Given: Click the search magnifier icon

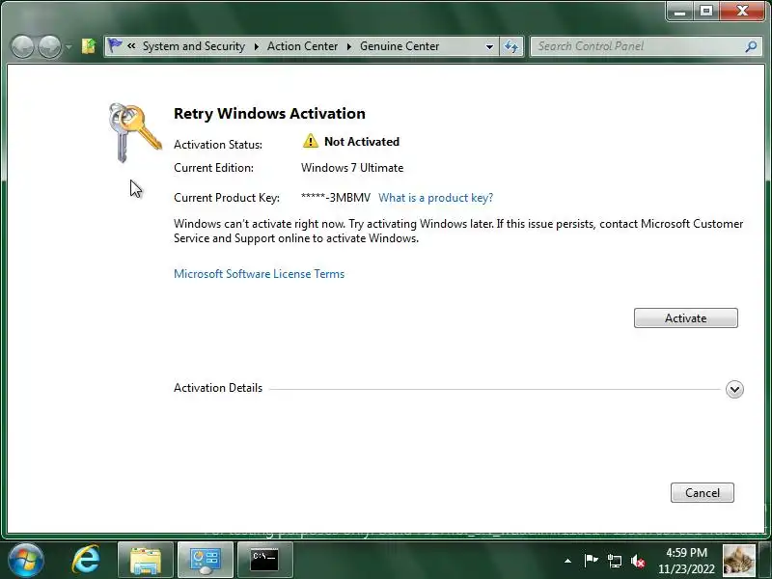Looking at the screenshot, I should tap(751, 46).
